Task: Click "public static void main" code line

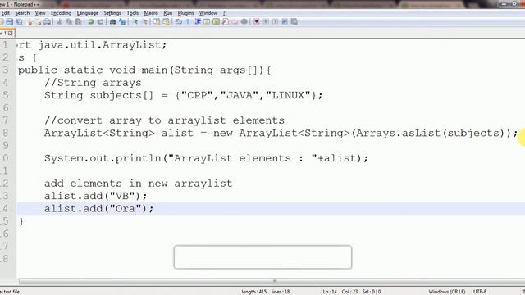Action: click(x=144, y=70)
